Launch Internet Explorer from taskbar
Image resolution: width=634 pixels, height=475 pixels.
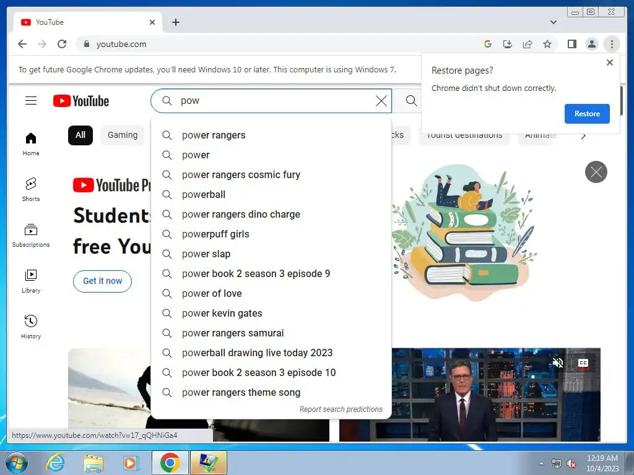[55, 463]
